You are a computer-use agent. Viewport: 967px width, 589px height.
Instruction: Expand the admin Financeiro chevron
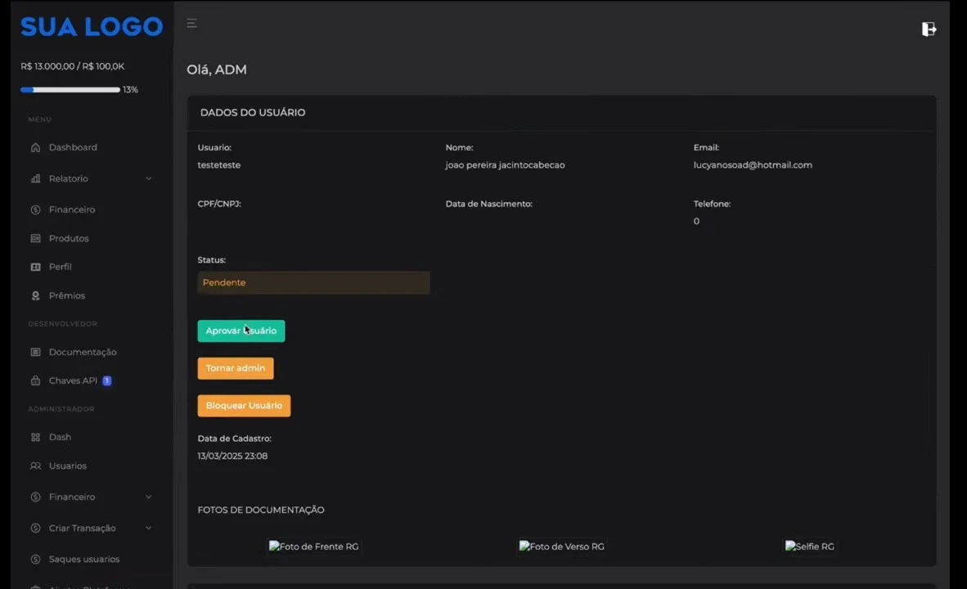[149, 497]
